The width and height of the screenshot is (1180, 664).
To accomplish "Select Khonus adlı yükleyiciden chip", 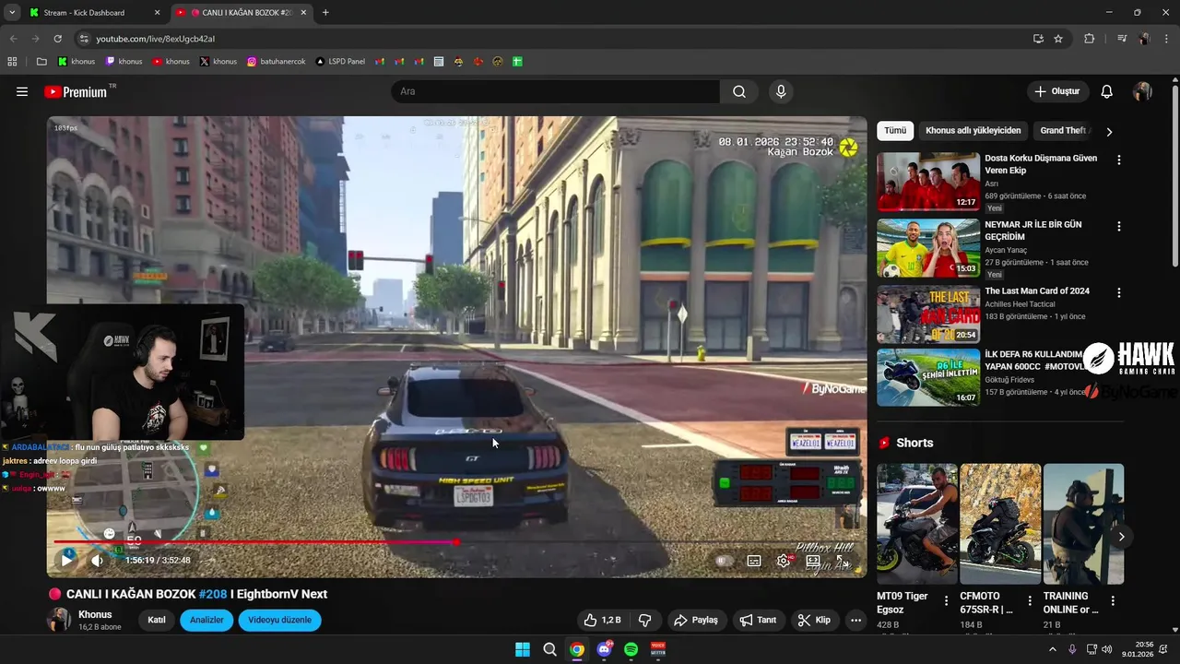I will (973, 131).
